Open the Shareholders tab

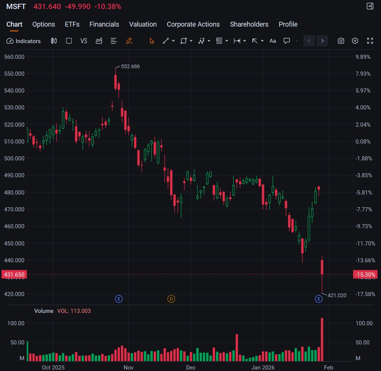(x=249, y=24)
